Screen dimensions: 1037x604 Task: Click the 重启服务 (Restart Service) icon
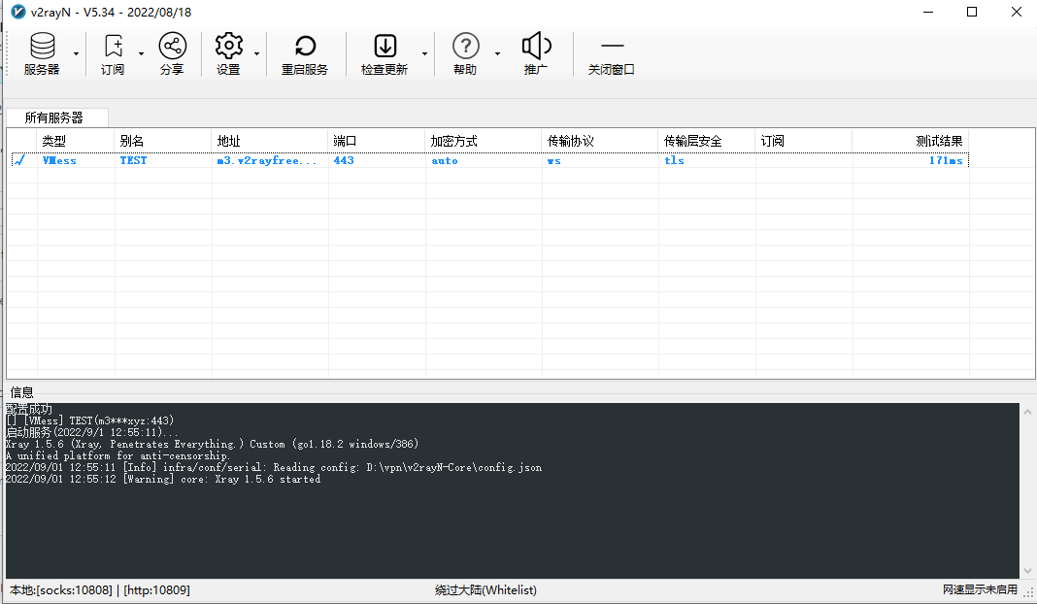(x=305, y=46)
